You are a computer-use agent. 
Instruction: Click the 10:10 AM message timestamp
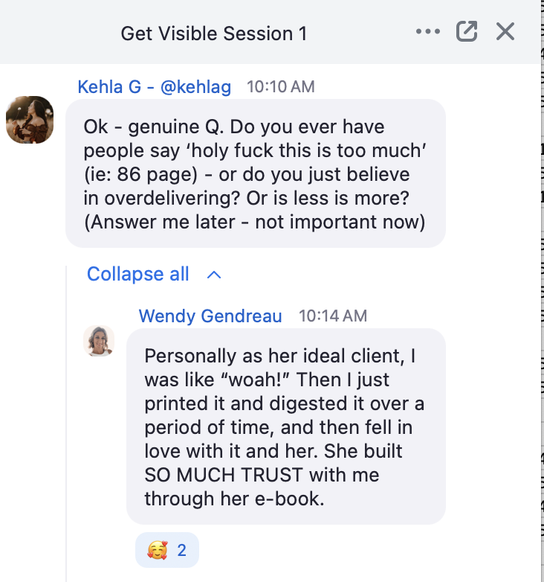point(280,87)
